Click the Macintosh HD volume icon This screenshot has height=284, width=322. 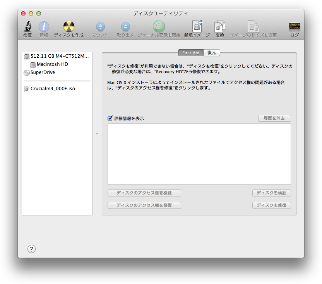33,64
